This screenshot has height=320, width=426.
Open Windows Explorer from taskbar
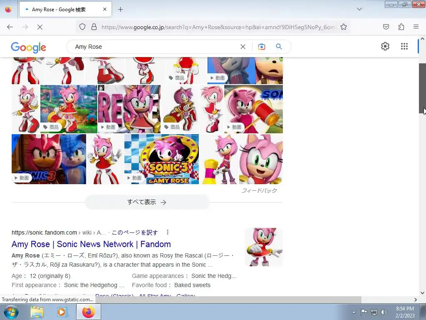37,312
